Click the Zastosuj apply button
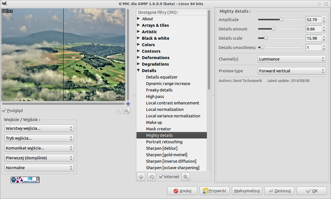331x199 pixels. (x=279, y=191)
